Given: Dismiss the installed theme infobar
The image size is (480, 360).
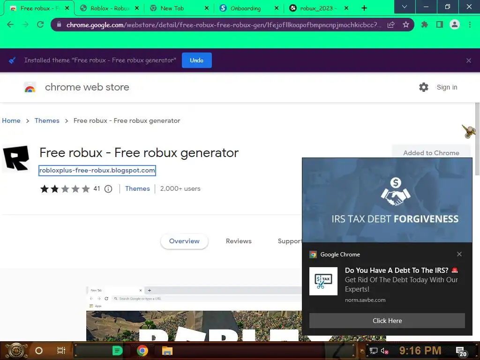Looking at the screenshot, I should click(469, 60).
